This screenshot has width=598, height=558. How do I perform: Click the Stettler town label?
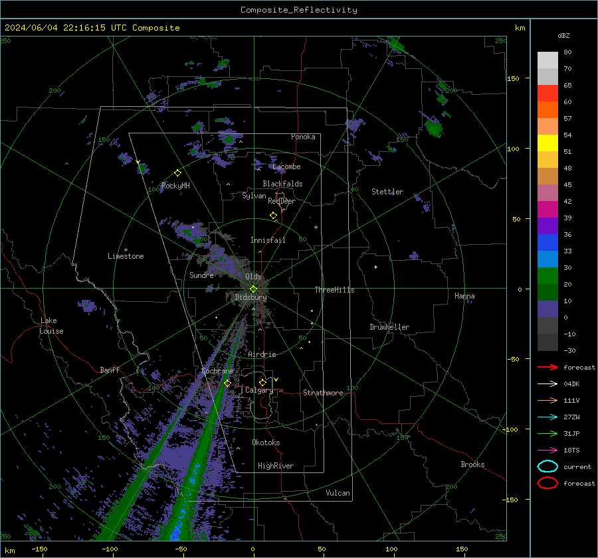pos(387,192)
